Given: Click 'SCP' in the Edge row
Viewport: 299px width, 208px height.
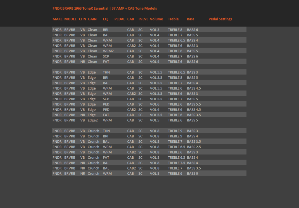Looking at the screenshot, I should (106, 99).
